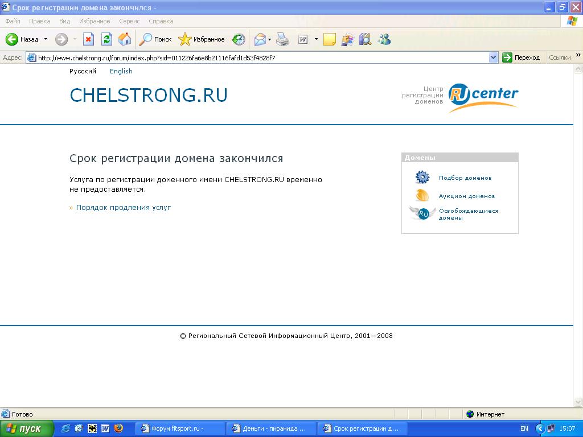This screenshot has width=583, height=437.
Task: Click the Refresh page icon
Action: [106, 39]
